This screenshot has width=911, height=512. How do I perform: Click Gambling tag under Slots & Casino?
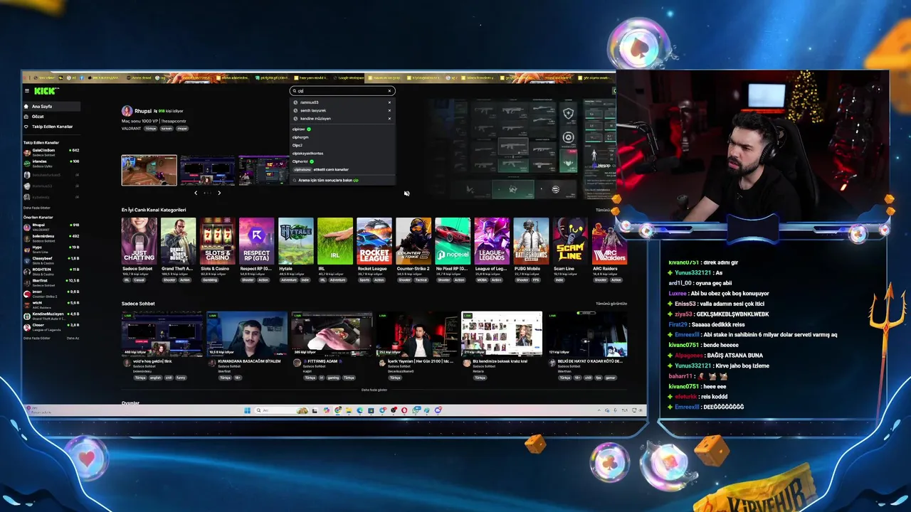tap(210, 280)
